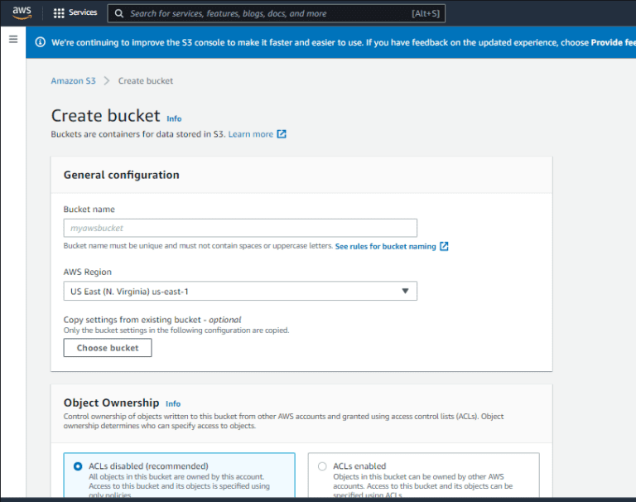Screen dimensions: 636x502
Task: Open Info link beside Object Ownership
Action: 173,403
